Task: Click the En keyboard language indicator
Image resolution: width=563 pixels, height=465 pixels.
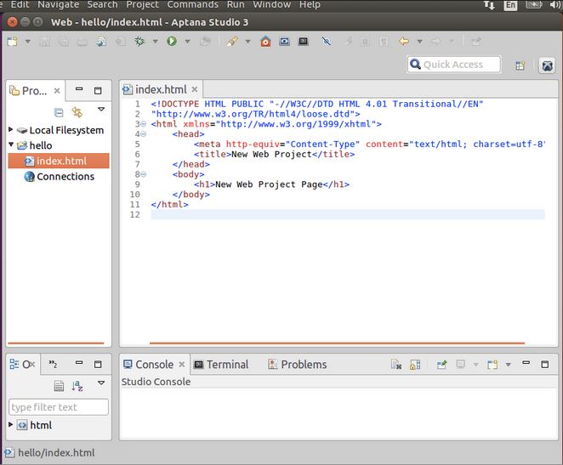Action: [x=510, y=5]
